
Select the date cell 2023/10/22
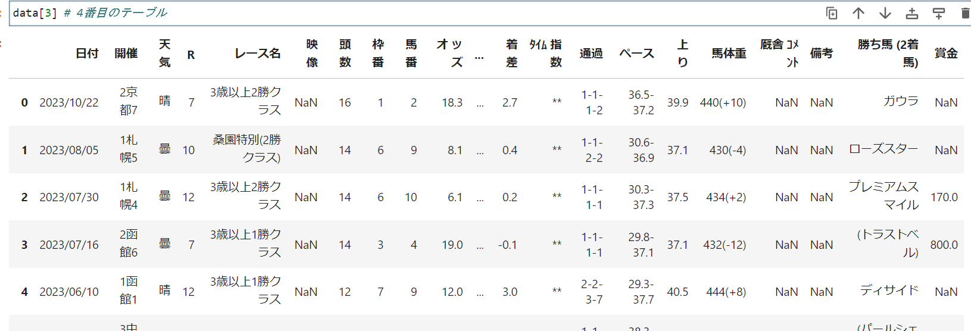click(69, 102)
